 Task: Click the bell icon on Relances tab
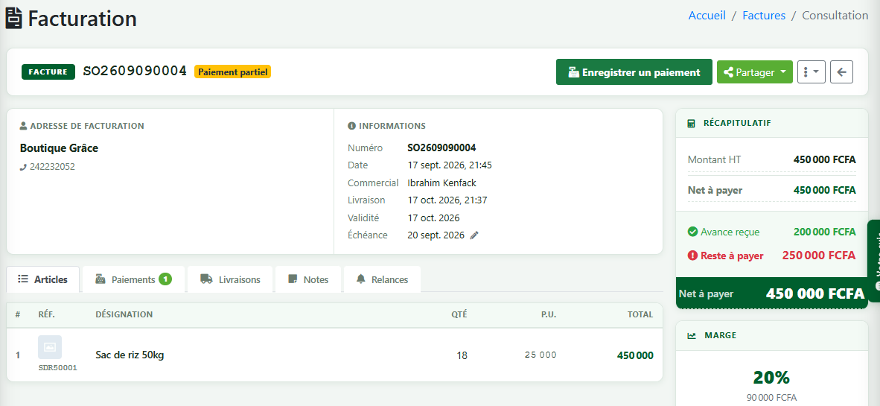point(361,279)
